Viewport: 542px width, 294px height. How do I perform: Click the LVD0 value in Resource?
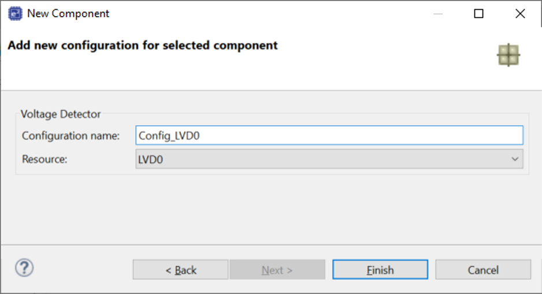point(150,159)
